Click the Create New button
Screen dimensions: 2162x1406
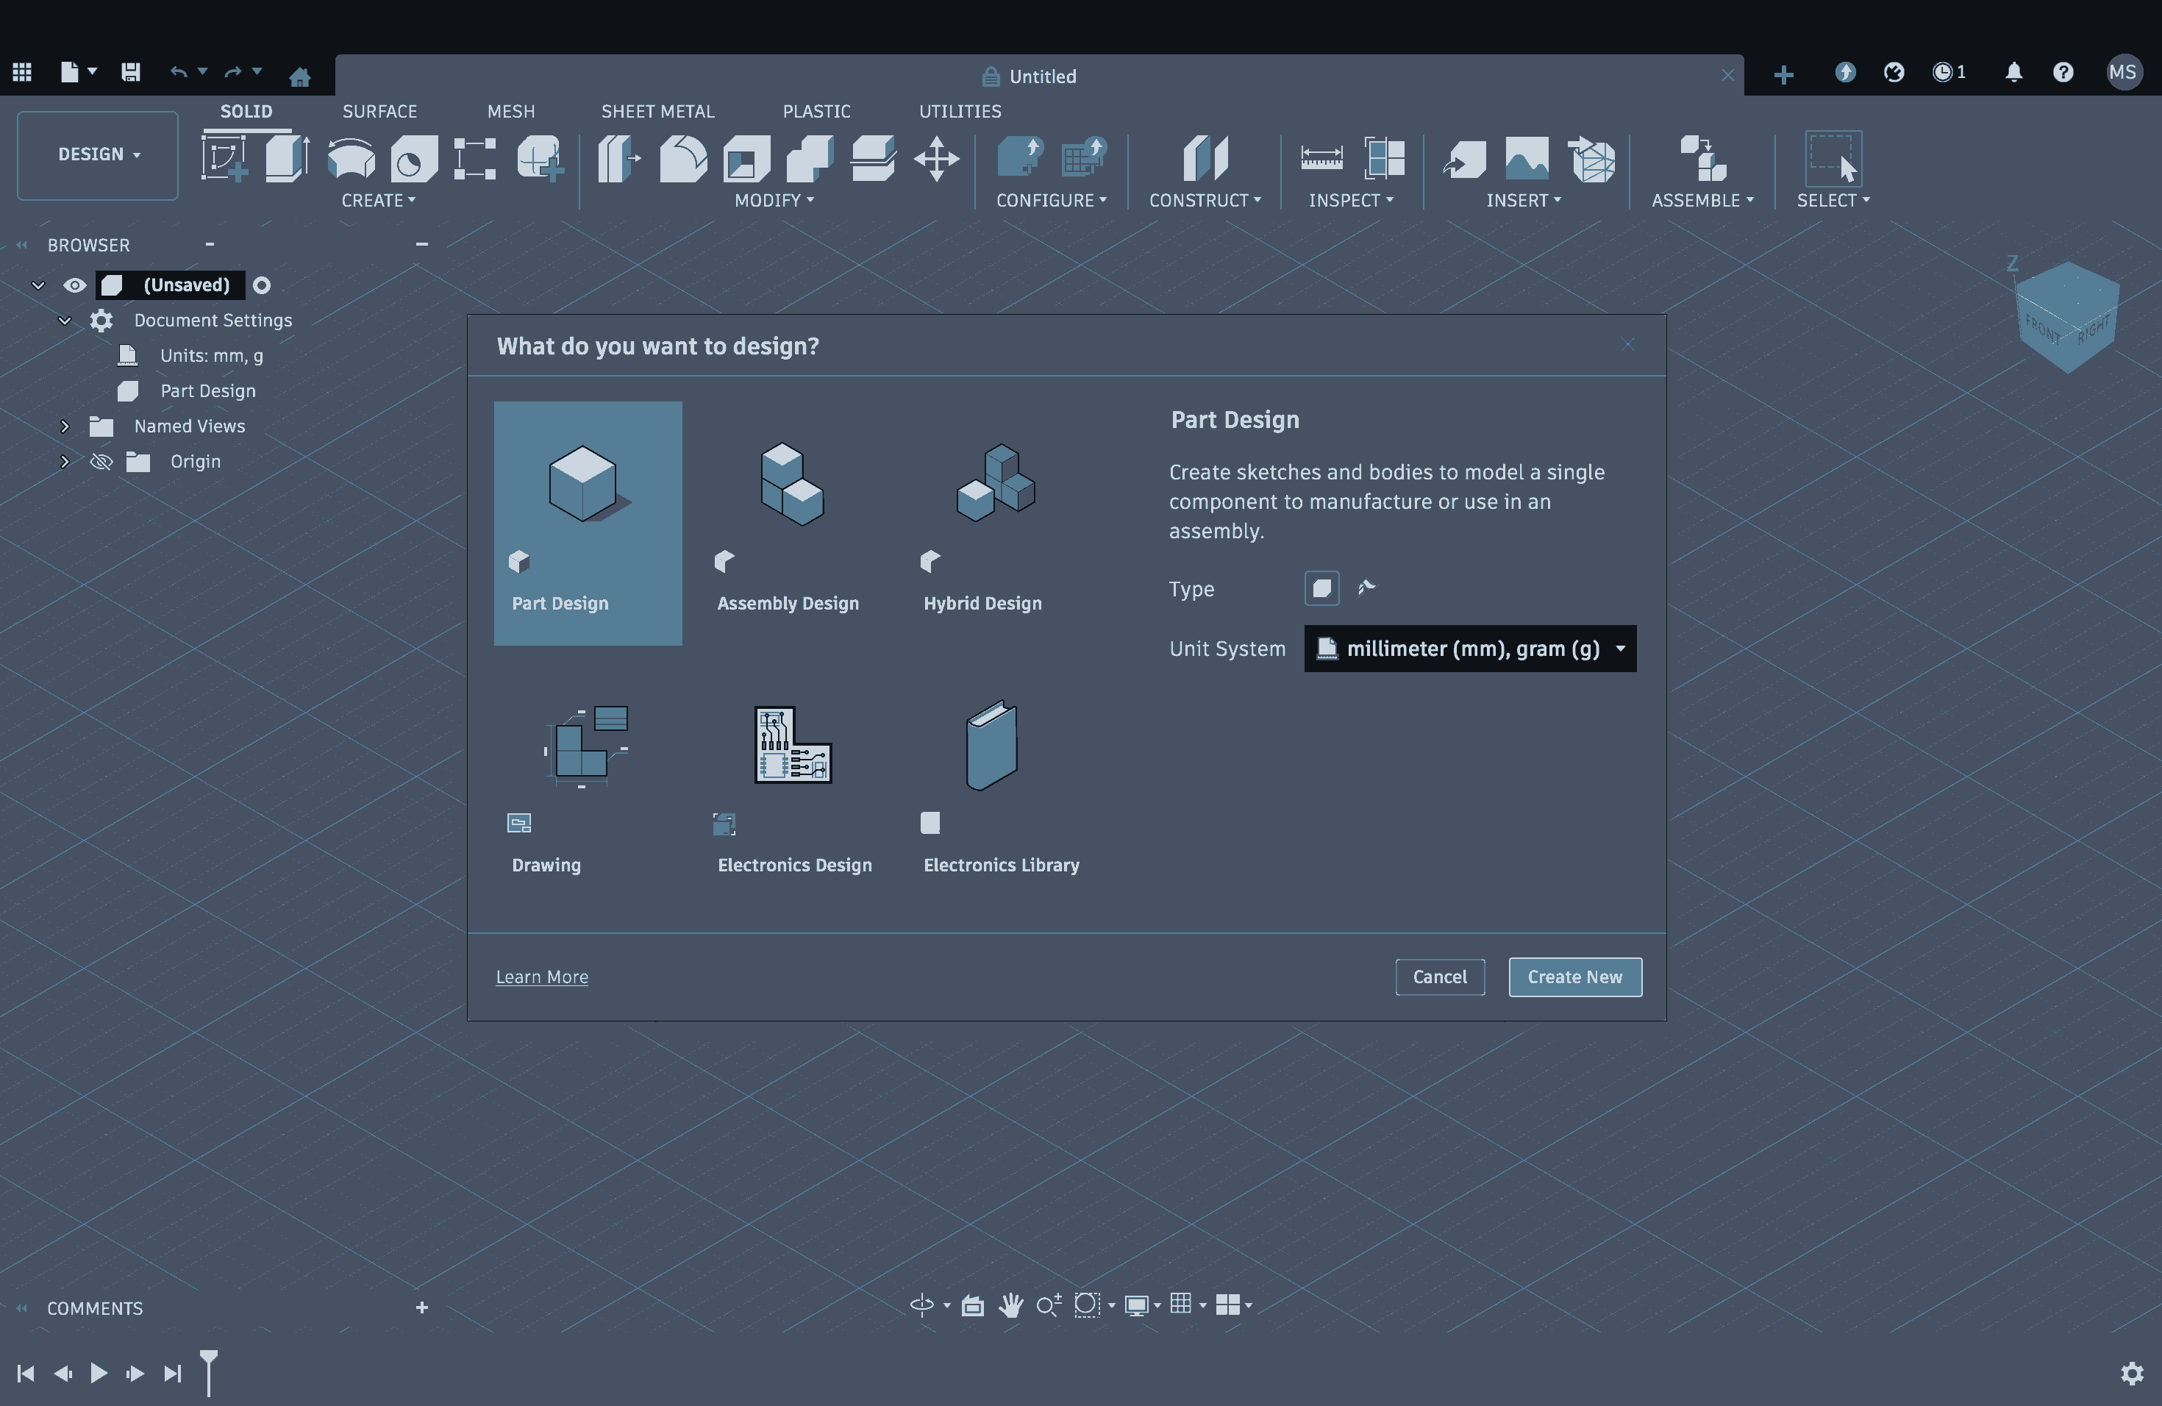[x=1574, y=977]
